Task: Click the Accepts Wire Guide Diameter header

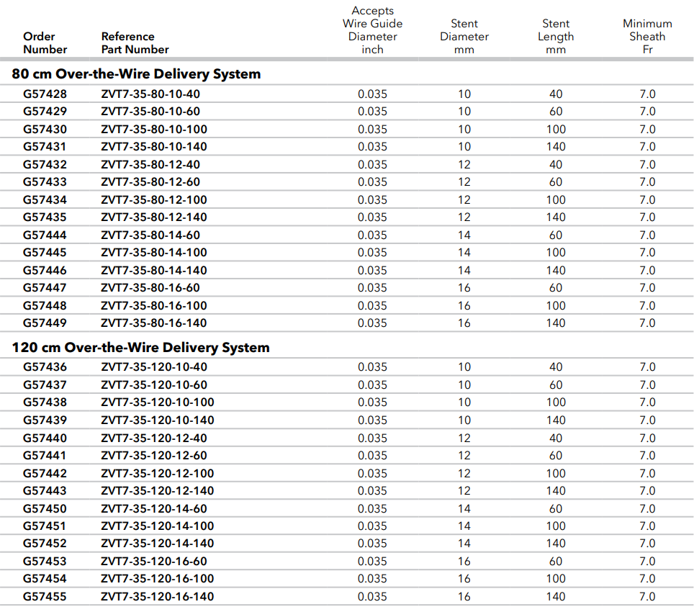Action: click(x=372, y=30)
